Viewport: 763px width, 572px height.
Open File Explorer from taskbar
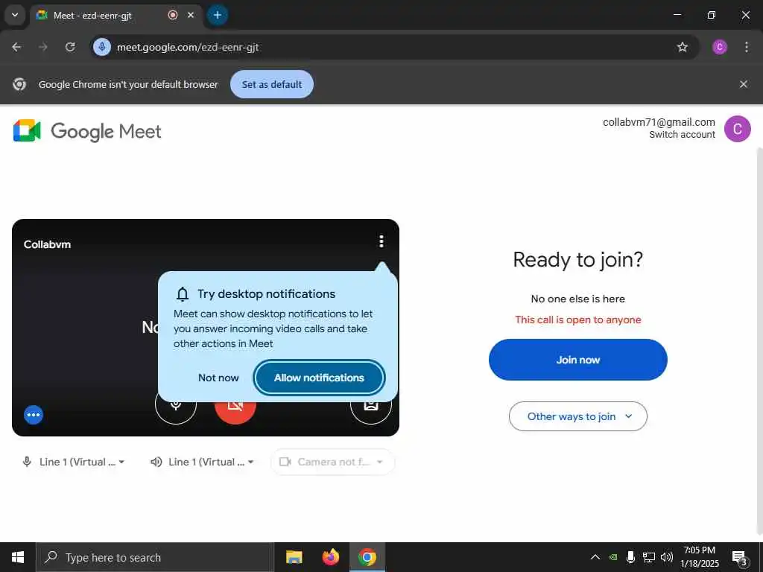point(294,557)
